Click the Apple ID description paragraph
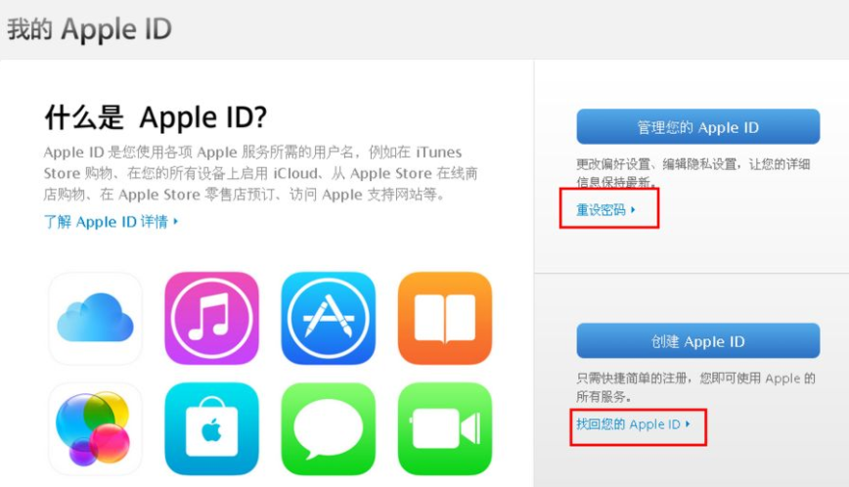849x487 pixels. point(260,173)
